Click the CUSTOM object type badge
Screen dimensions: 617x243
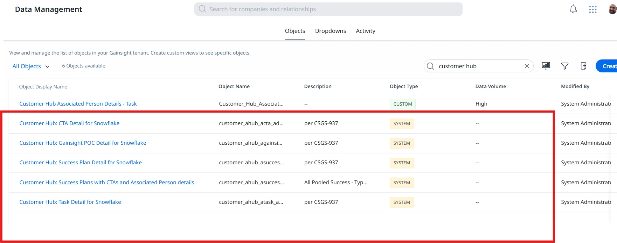[403, 104]
